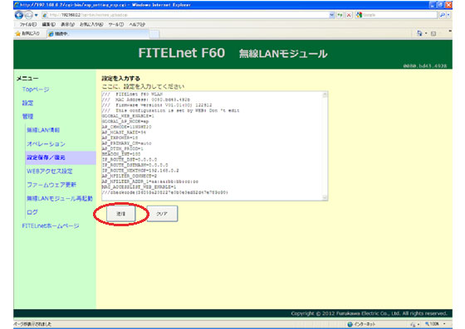
Task: Click the search magnifier icon
Action: tap(443, 15)
